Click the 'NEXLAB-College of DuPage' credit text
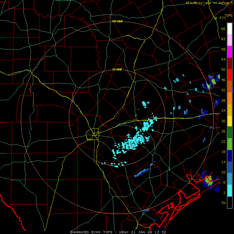Screen dimensions: 234x234 click(208, 3)
